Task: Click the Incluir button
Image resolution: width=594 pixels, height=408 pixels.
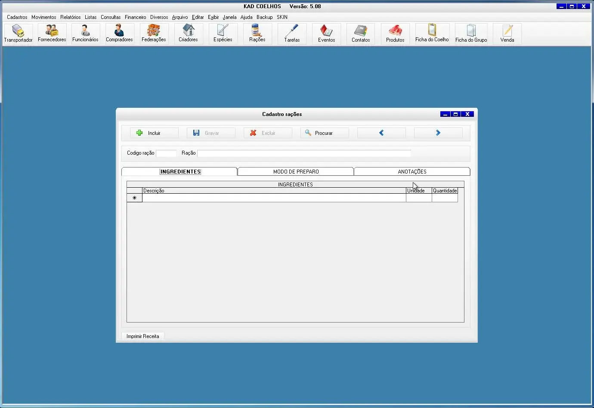Action: (154, 133)
